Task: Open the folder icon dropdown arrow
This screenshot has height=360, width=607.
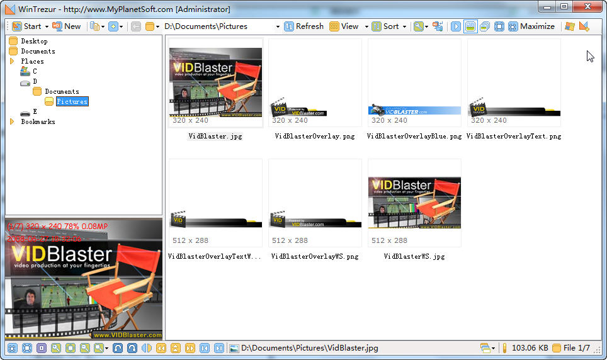Action: pyautogui.click(x=157, y=26)
